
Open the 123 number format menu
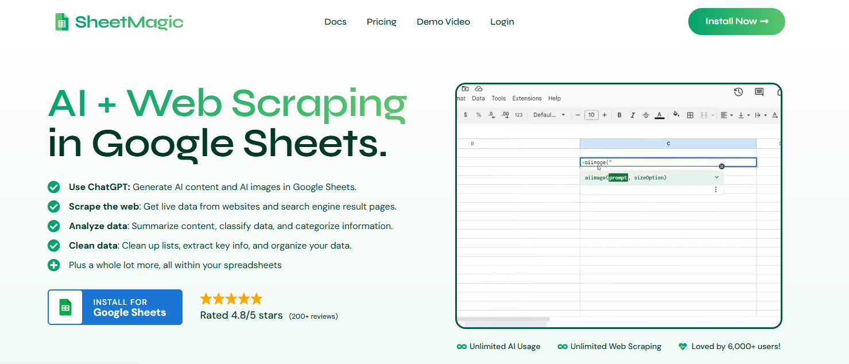pyautogui.click(x=519, y=115)
